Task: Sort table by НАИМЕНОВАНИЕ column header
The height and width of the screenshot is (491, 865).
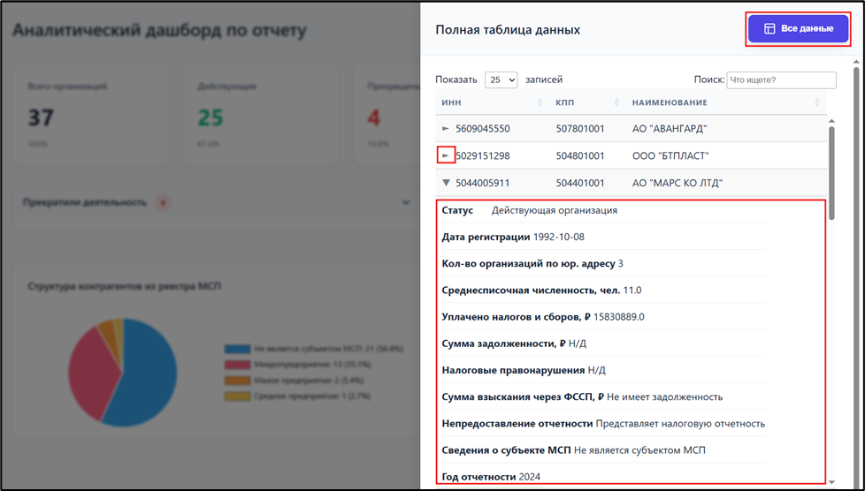Action: 725,103
